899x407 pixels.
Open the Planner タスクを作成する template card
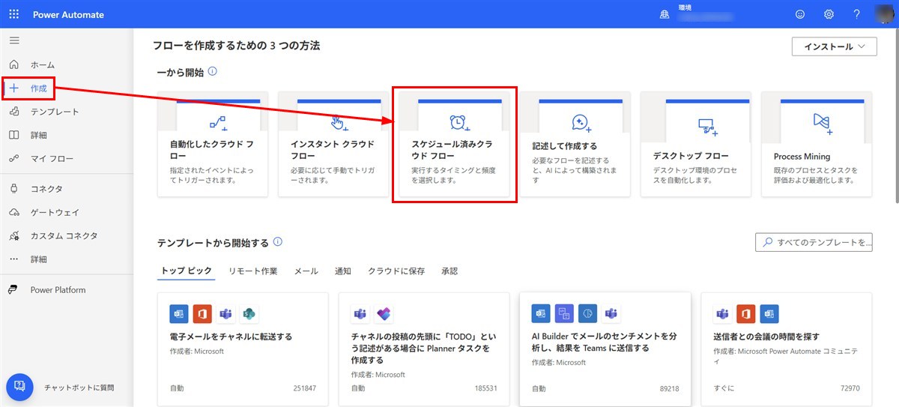424,349
